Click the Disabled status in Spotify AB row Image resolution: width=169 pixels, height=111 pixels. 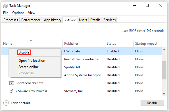(113, 67)
